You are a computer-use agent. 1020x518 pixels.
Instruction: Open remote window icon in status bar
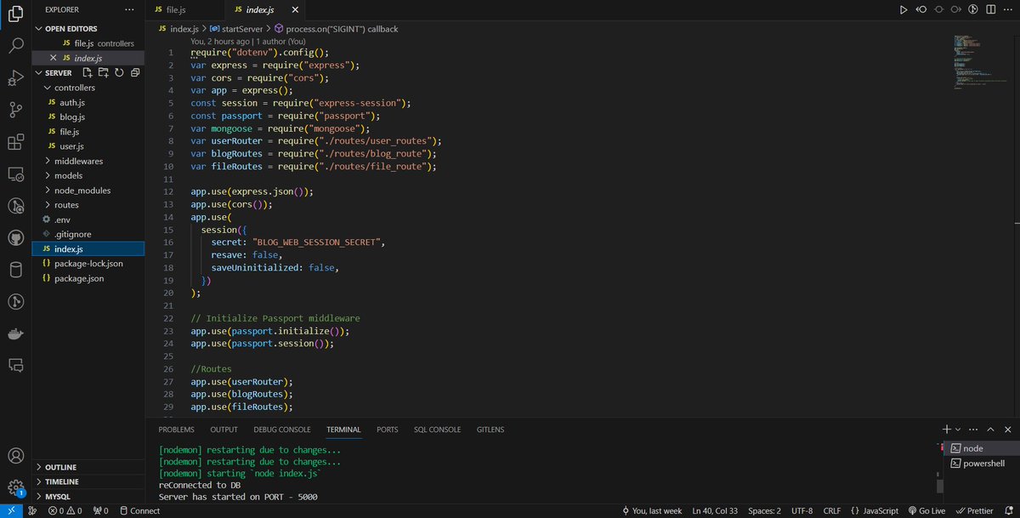[x=12, y=510]
